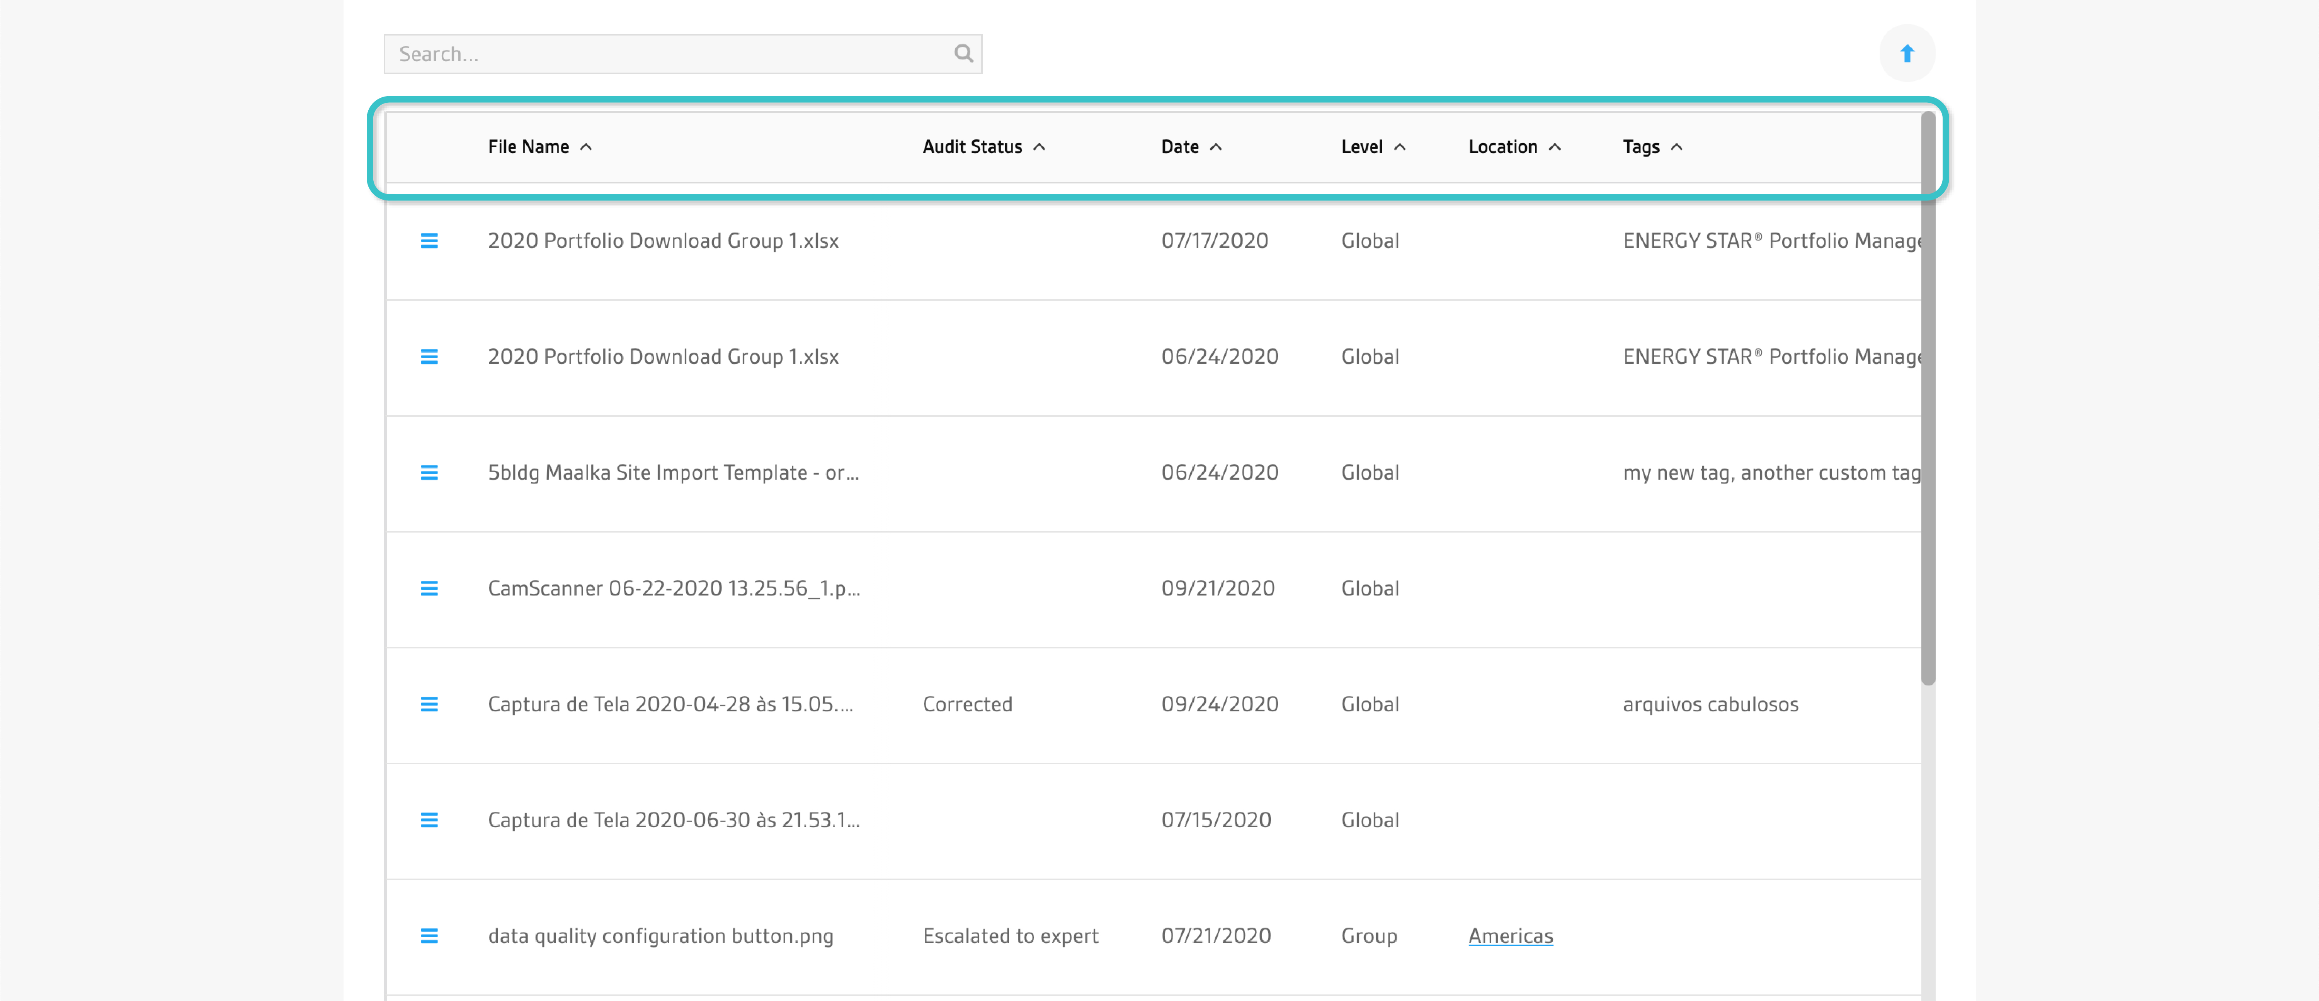
Task: Open row menu for CamScanner 06-22-2020 file
Action: 429,589
